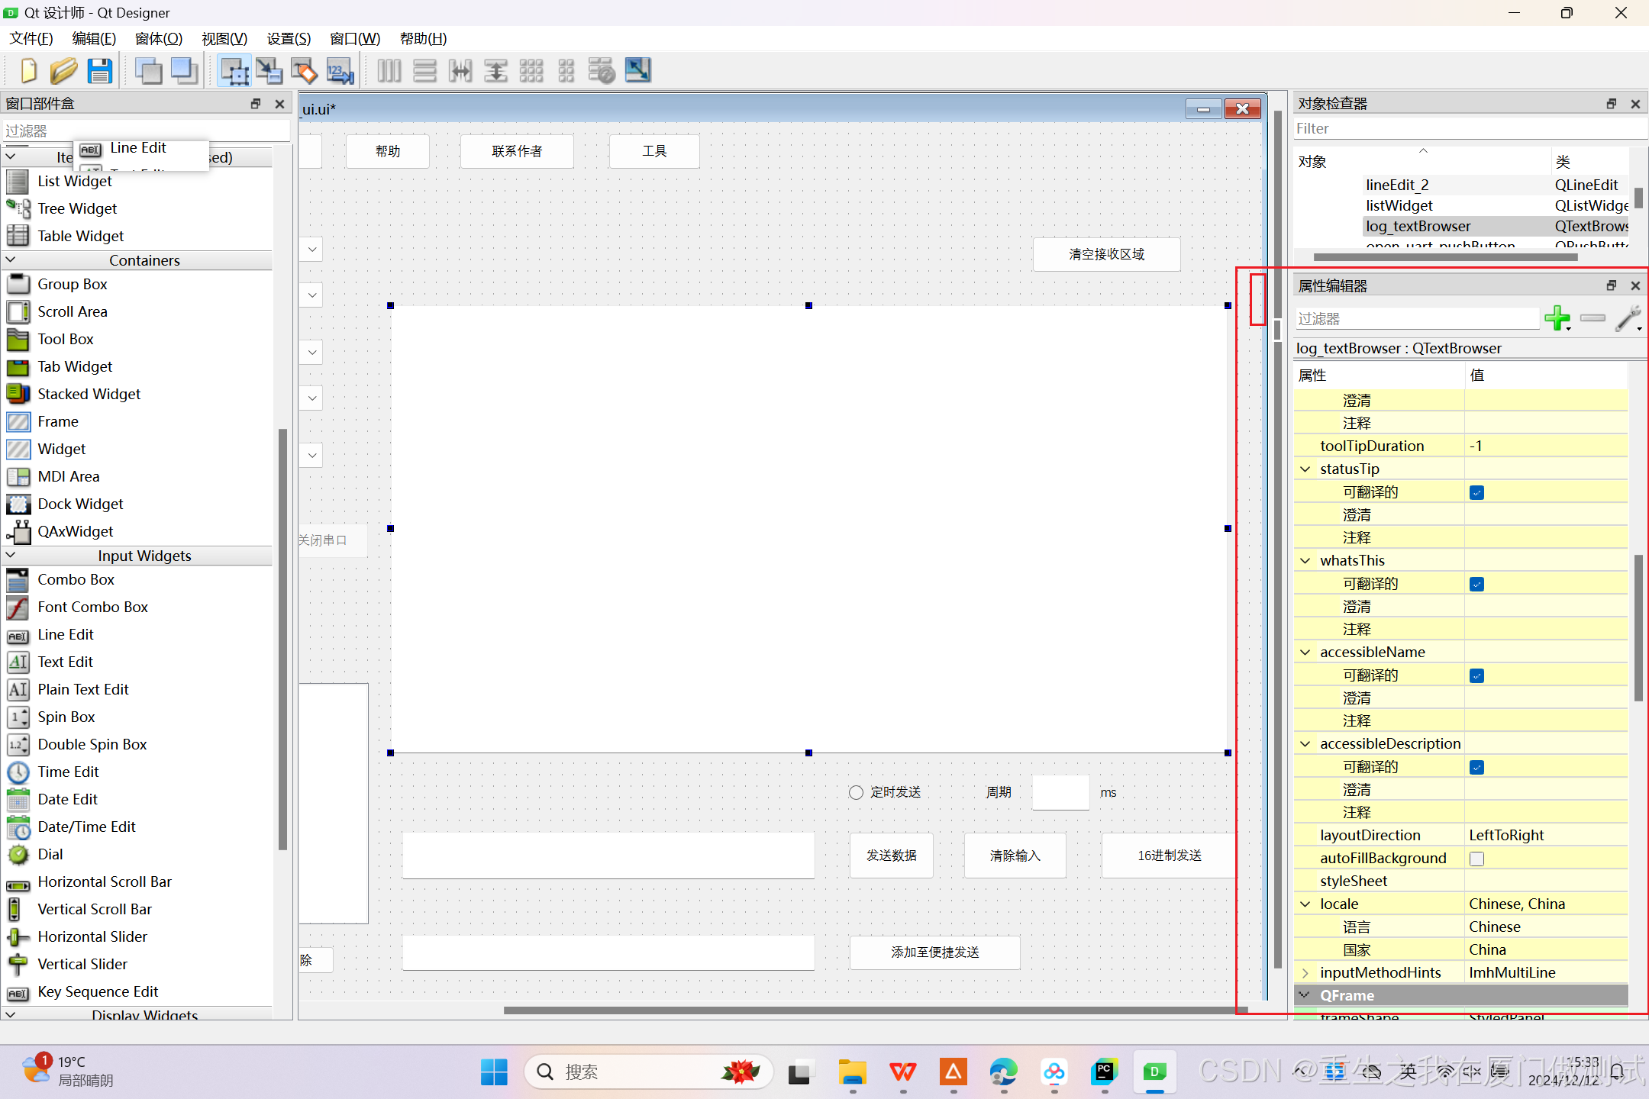Apply Lay Out in a Grid
Viewport: 1649px width, 1099px height.
531,71
